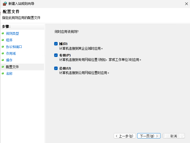Cancel the wizard with 取消 button

(173, 136)
